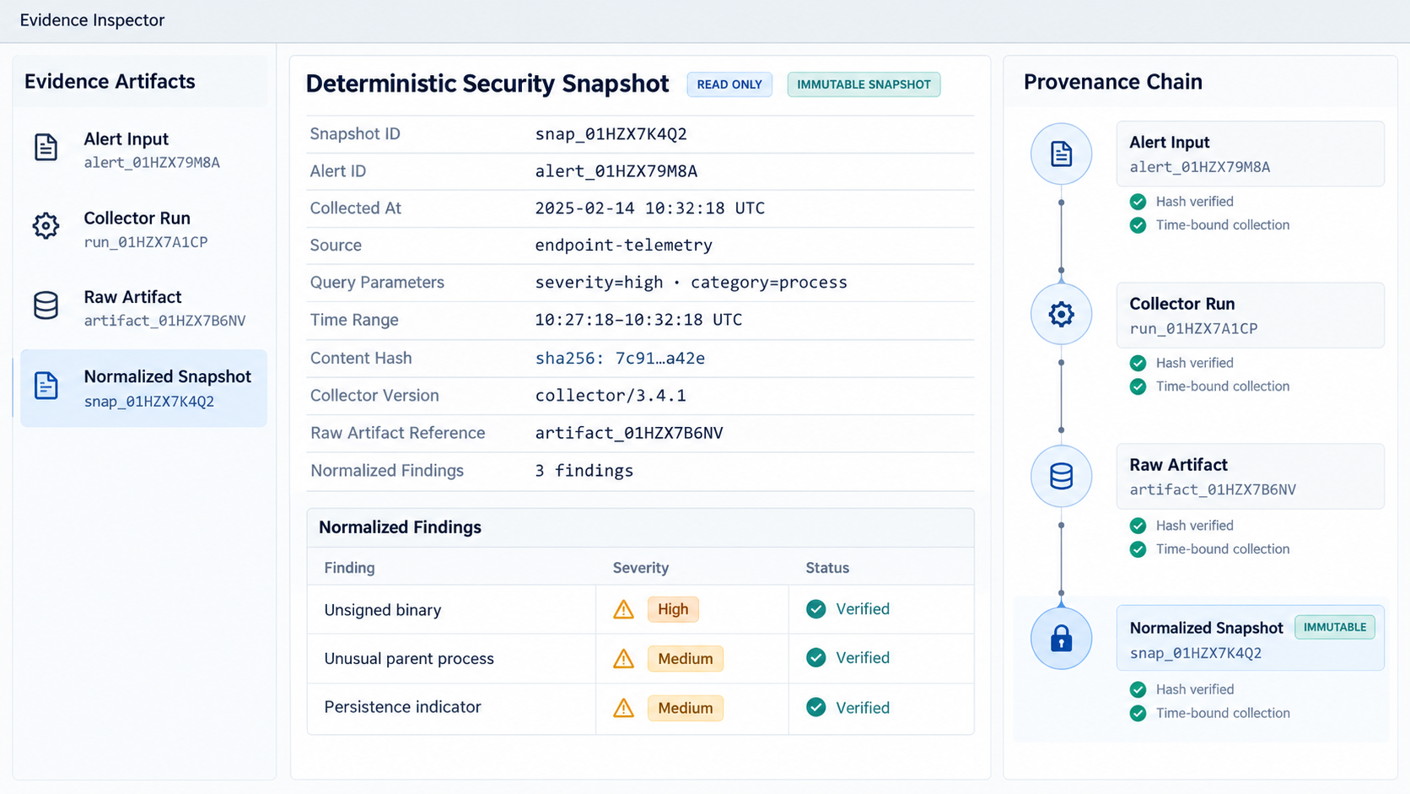Click the Normalized Snapshot file icon in sidebar
Image resolution: width=1410 pixels, height=794 pixels.
tap(46, 386)
